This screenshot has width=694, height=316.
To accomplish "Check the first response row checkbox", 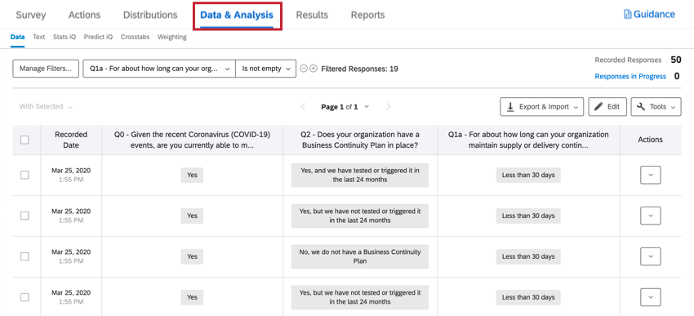I will (x=24, y=175).
